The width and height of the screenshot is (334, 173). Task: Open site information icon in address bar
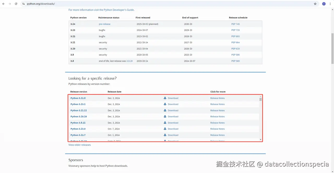(23, 4)
